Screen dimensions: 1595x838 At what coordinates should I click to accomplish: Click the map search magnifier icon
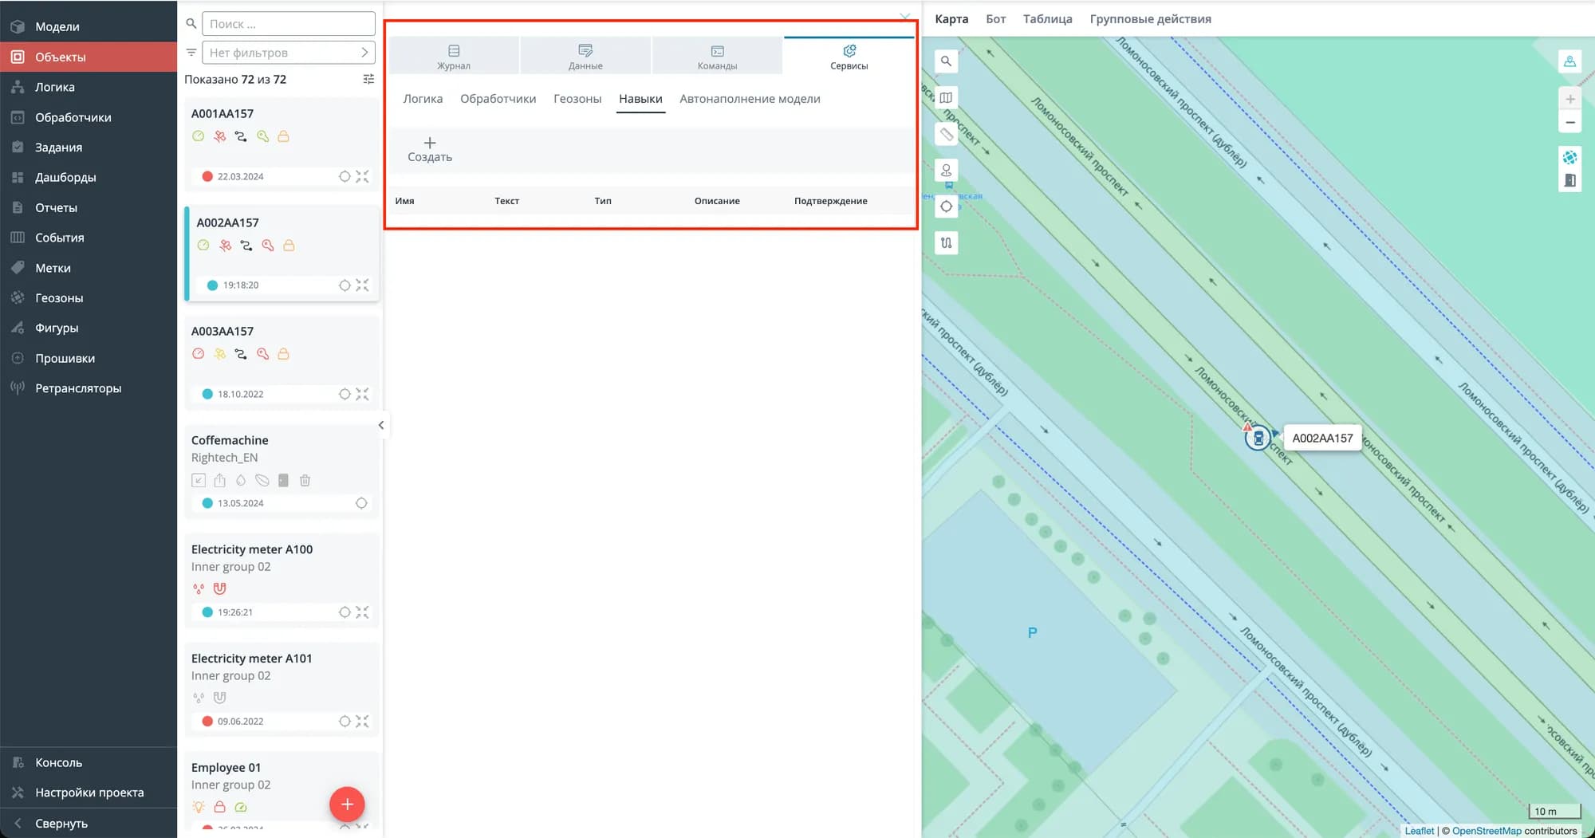946,61
